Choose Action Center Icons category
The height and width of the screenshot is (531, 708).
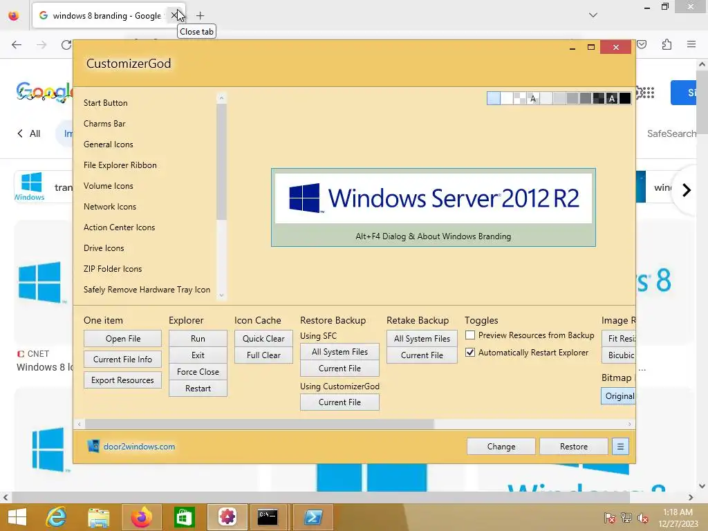pos(119,227)
